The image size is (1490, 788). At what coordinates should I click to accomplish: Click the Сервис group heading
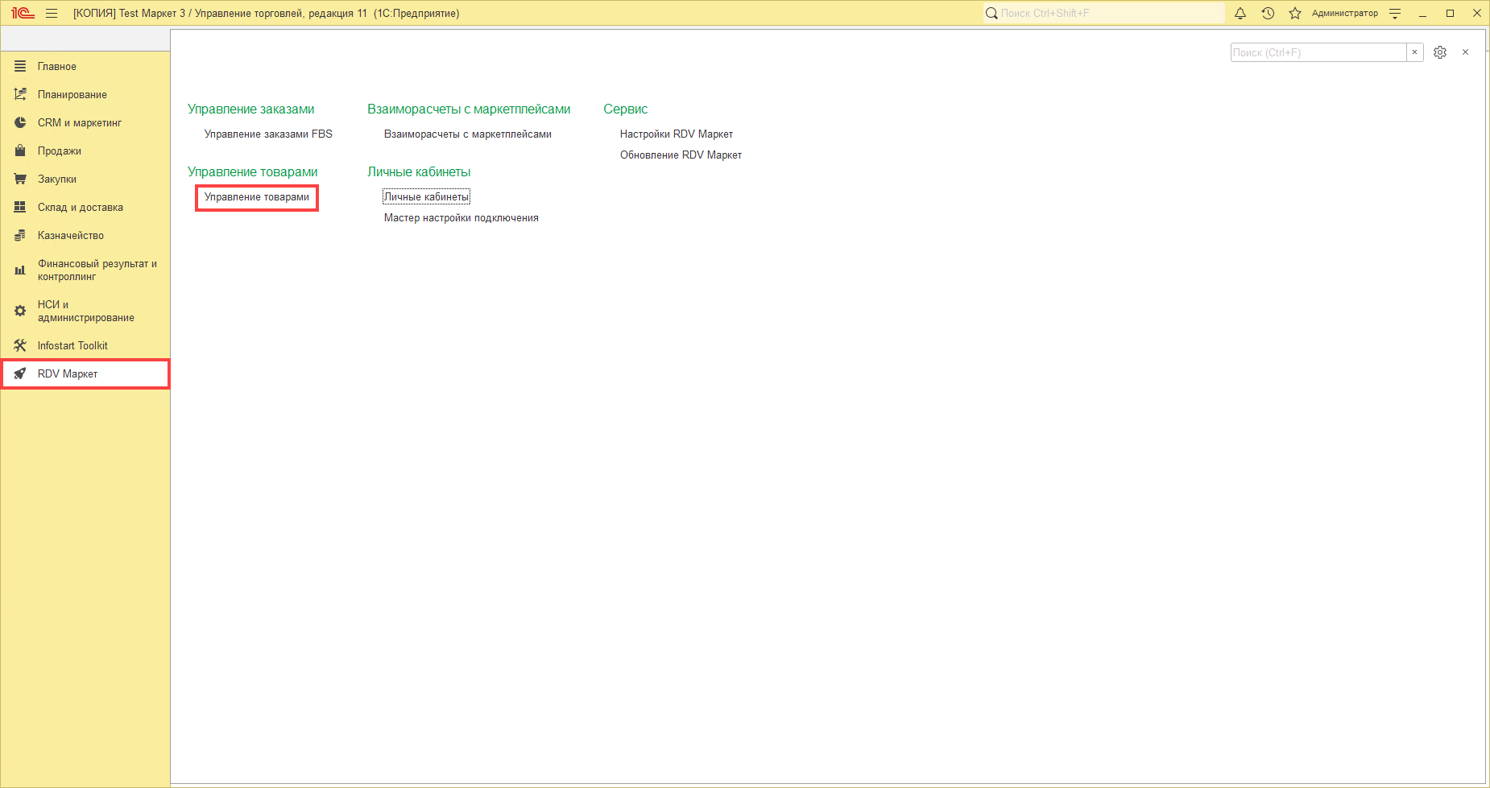point(626,109)
